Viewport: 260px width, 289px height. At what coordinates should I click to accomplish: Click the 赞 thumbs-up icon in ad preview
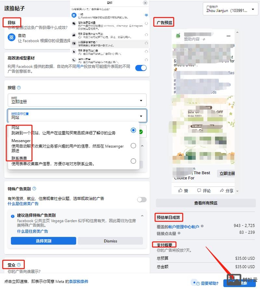pyautogui.click(x=180, y=190)
